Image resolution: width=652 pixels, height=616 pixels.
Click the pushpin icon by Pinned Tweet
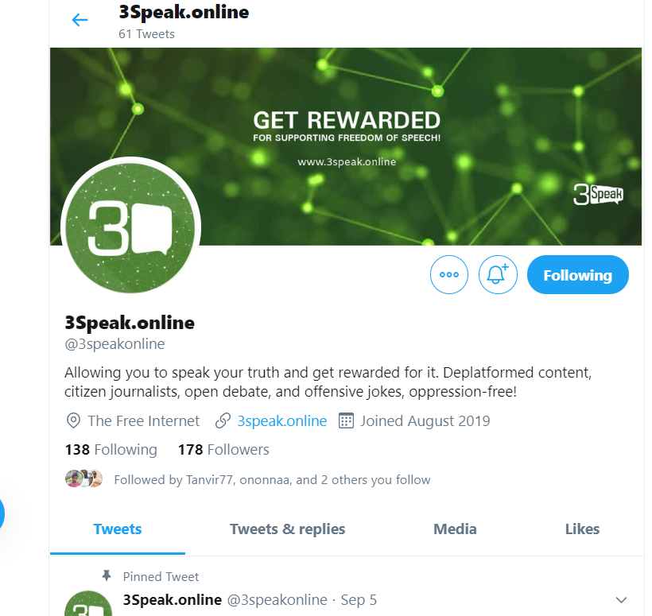[107, 575]
